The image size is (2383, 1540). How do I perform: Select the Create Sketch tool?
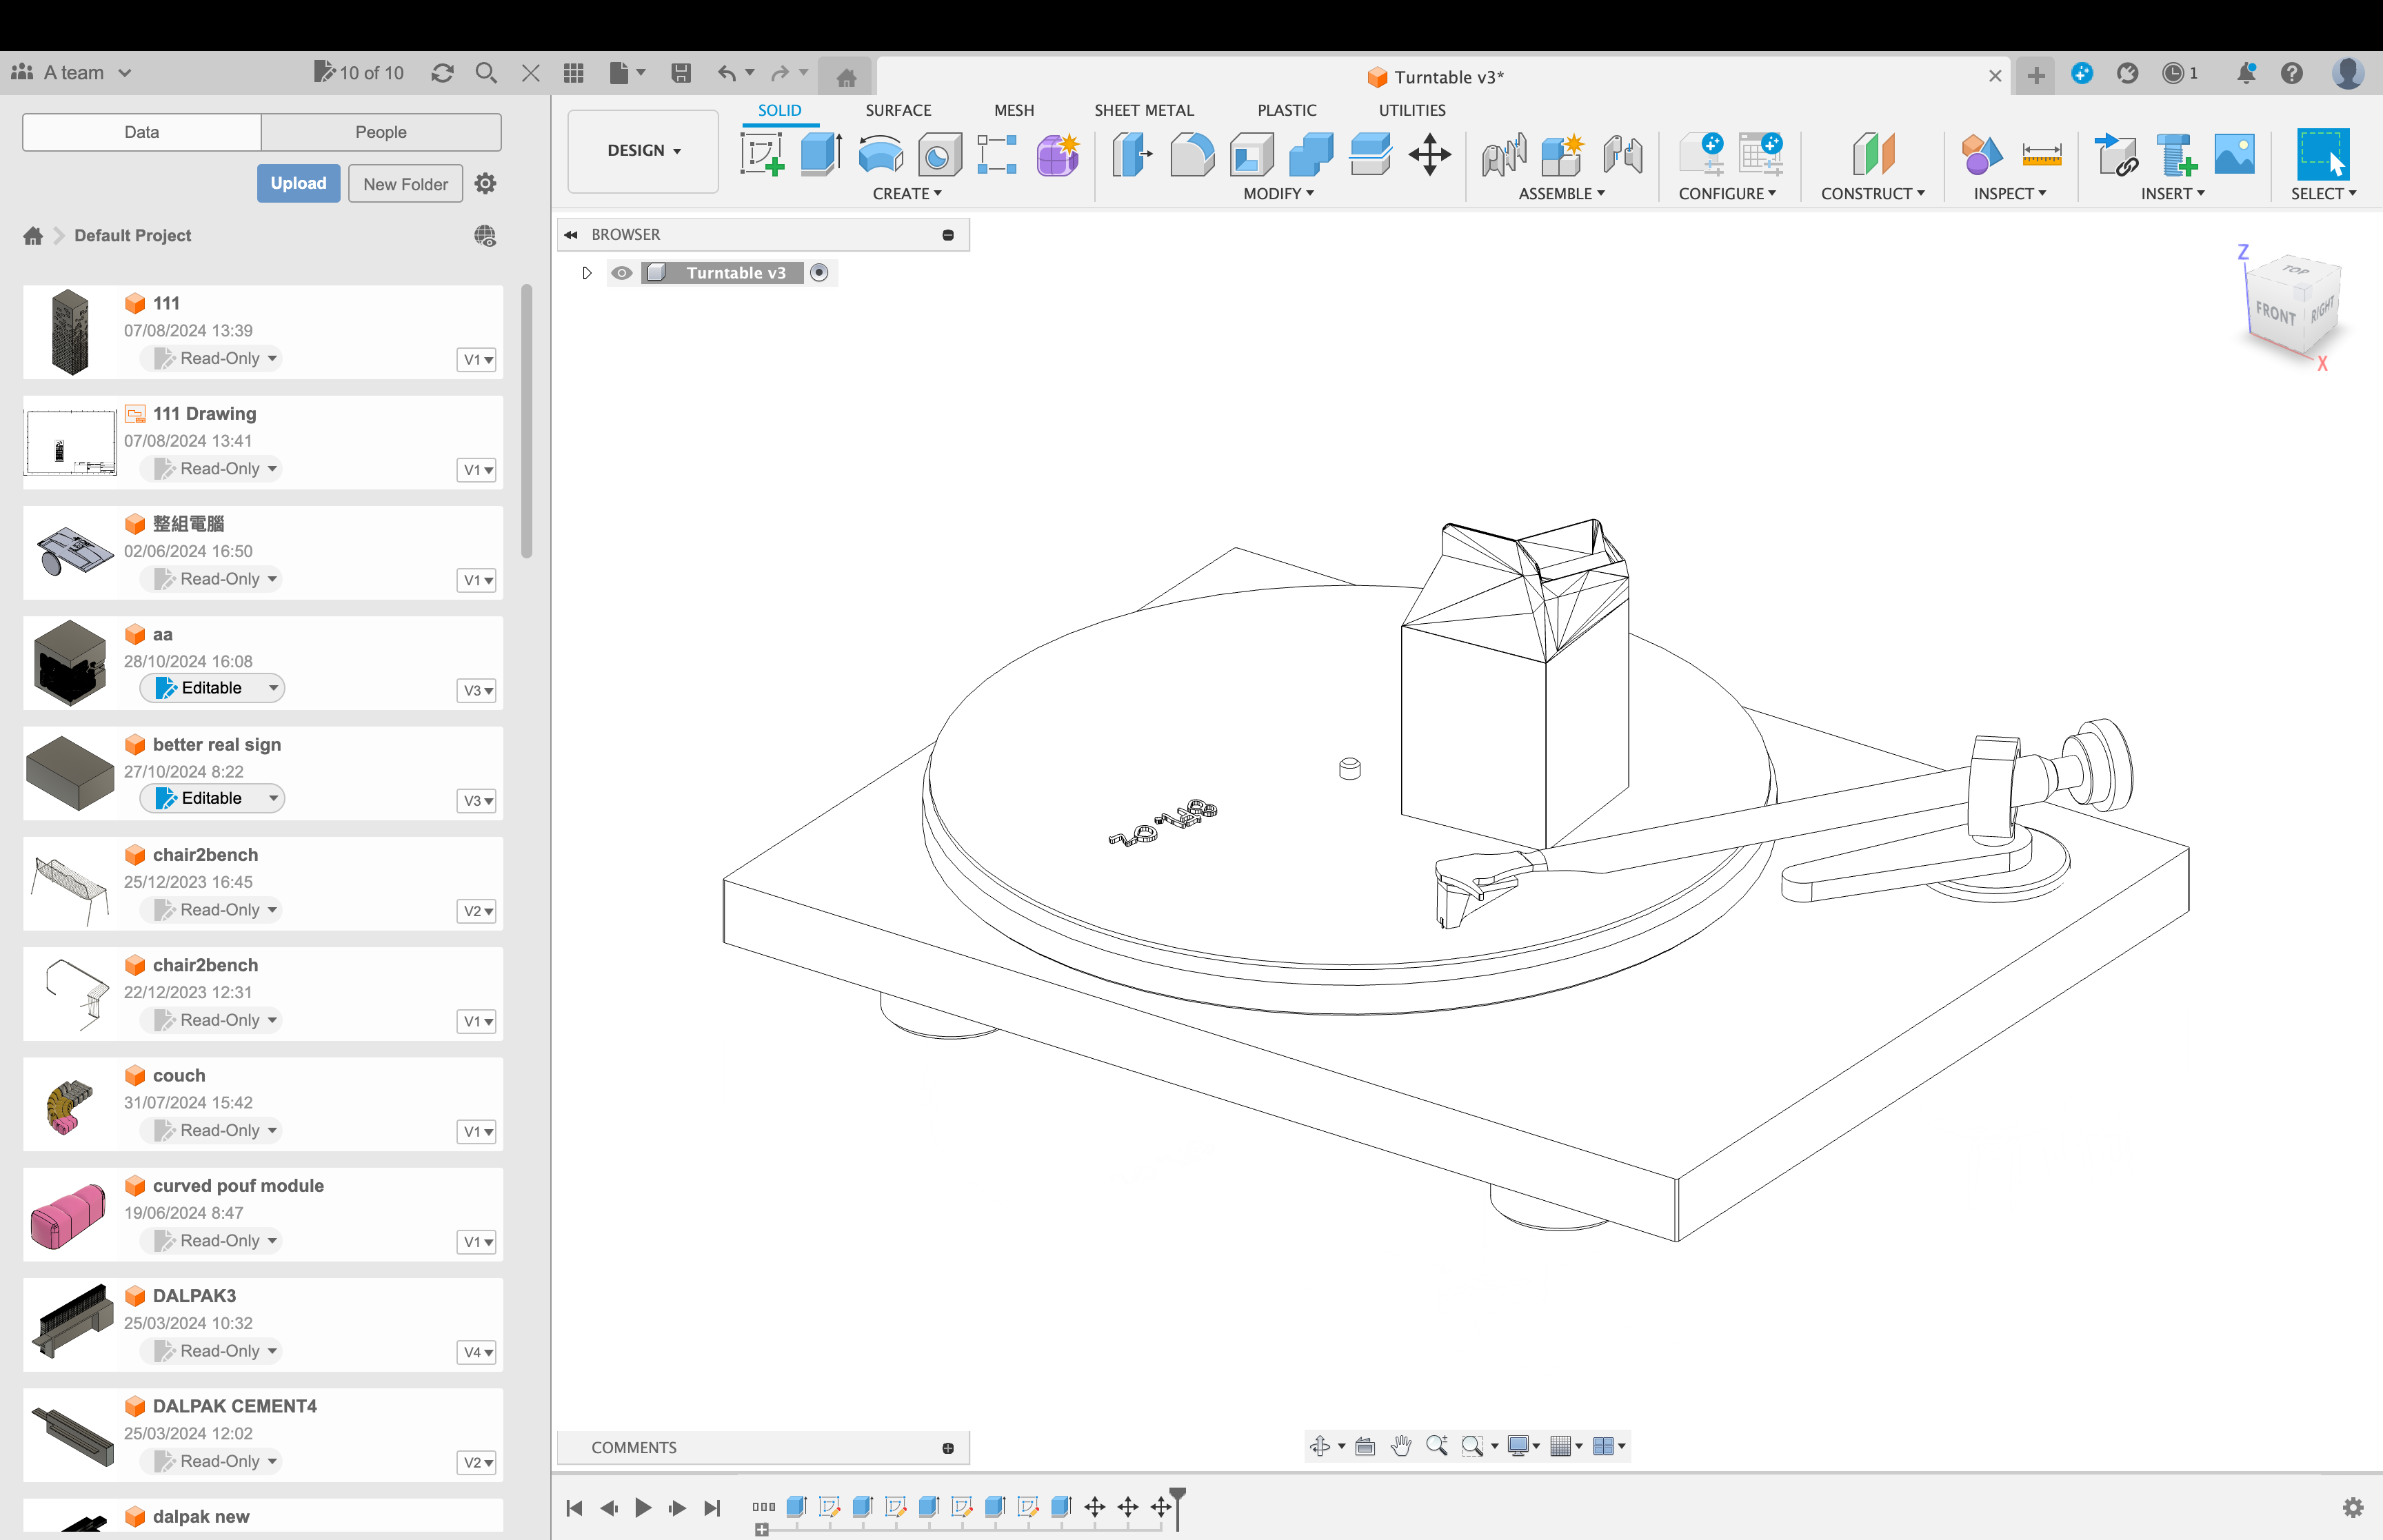click(x=762, y=155)
